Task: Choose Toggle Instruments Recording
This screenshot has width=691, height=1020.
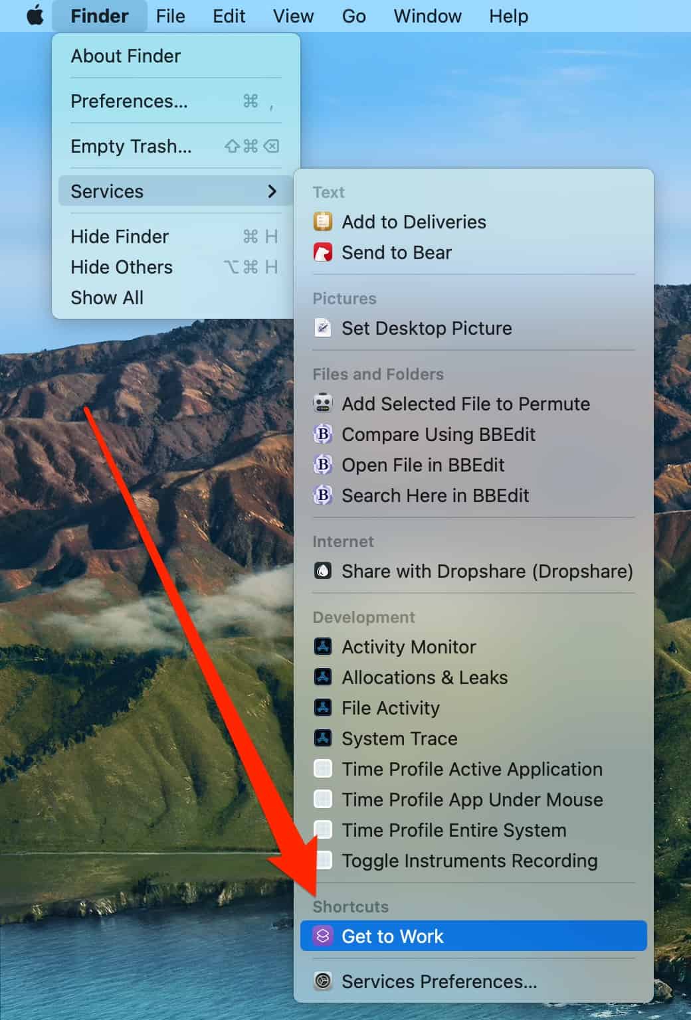Action: (x=473, y=861)
